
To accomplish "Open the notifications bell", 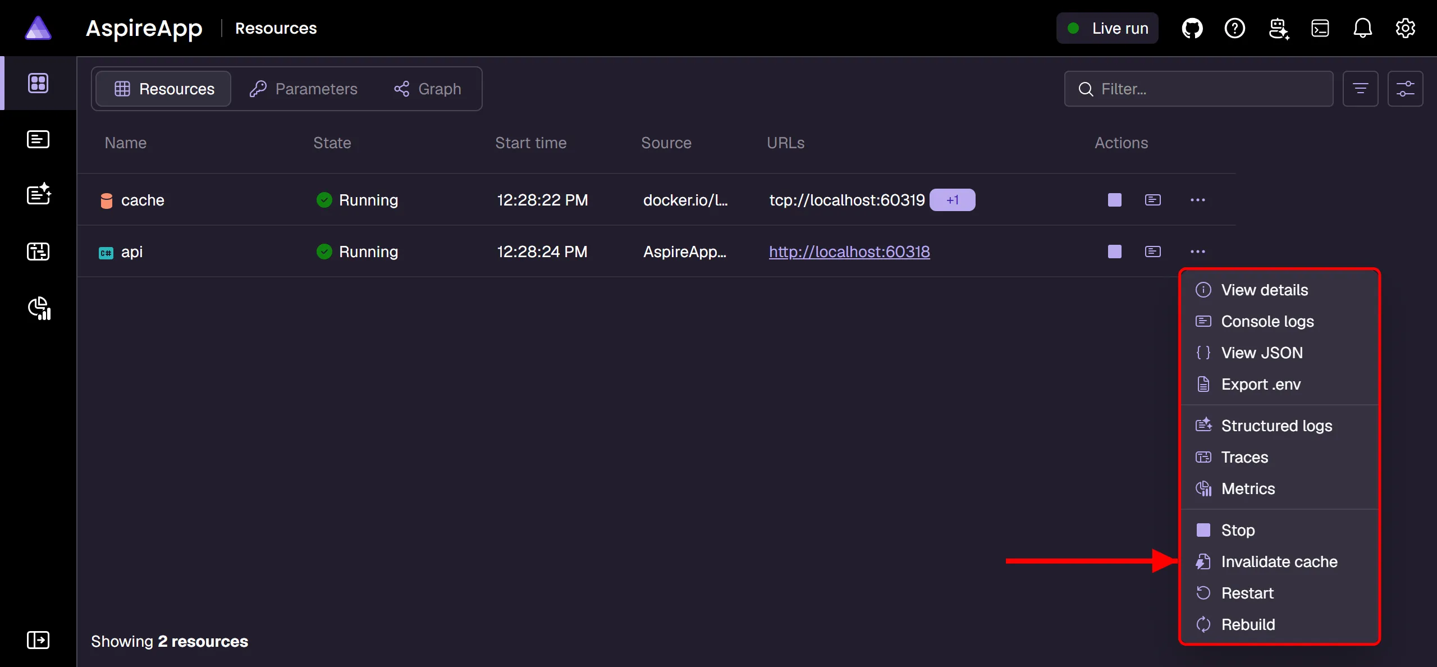I will (1363, 28).
